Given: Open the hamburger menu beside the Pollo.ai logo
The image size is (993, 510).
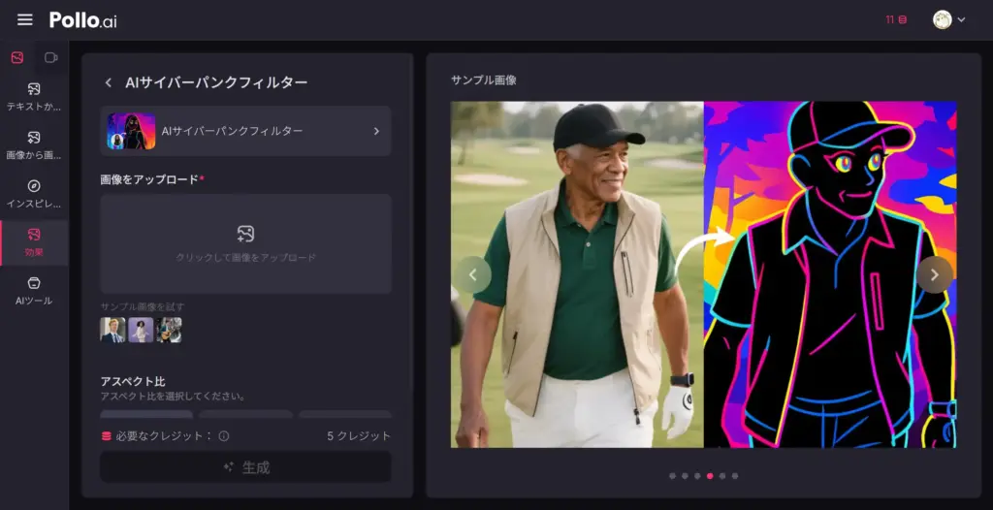Looking at the screenshot, I should 25,20.
